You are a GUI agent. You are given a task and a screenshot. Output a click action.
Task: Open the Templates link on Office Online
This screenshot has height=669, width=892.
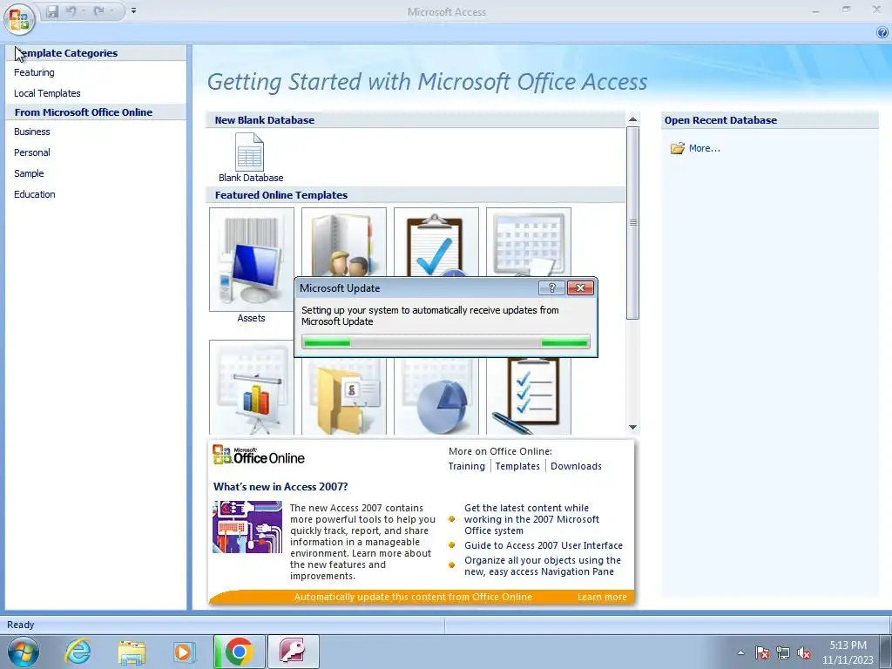(517, 467)
